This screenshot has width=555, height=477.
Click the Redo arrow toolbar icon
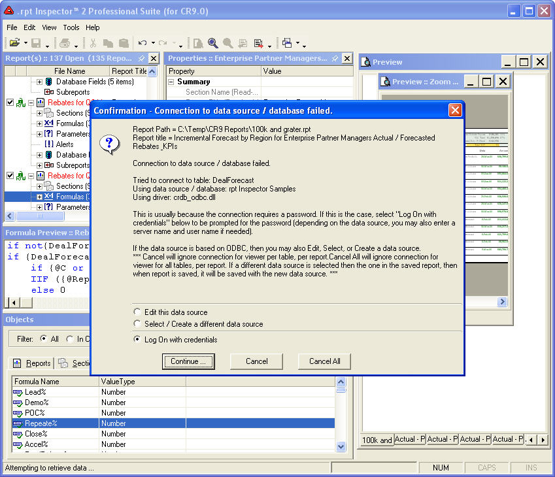pyautogui.click(x=163, y=43)
